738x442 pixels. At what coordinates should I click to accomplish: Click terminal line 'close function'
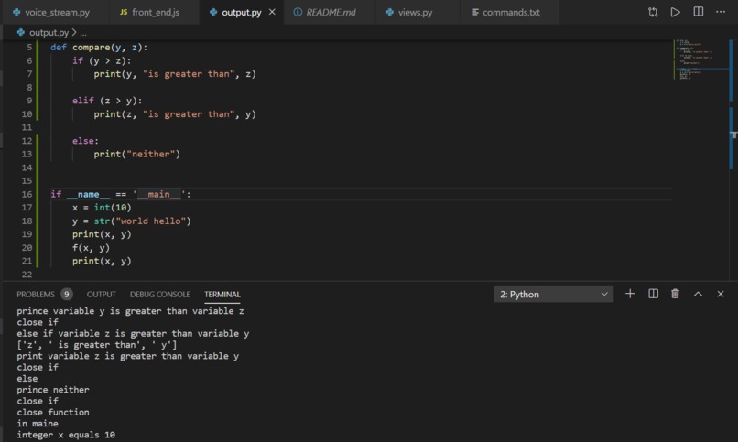(53, 413)
